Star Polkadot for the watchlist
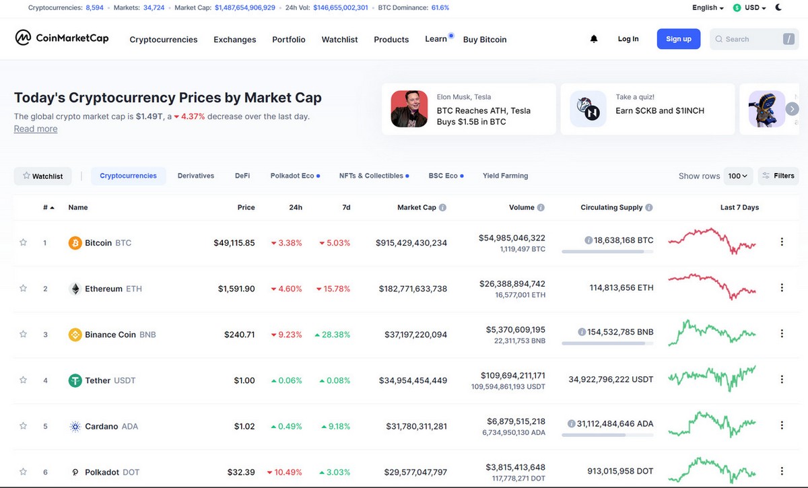This screenshot has height=488, width=808. 23,471
